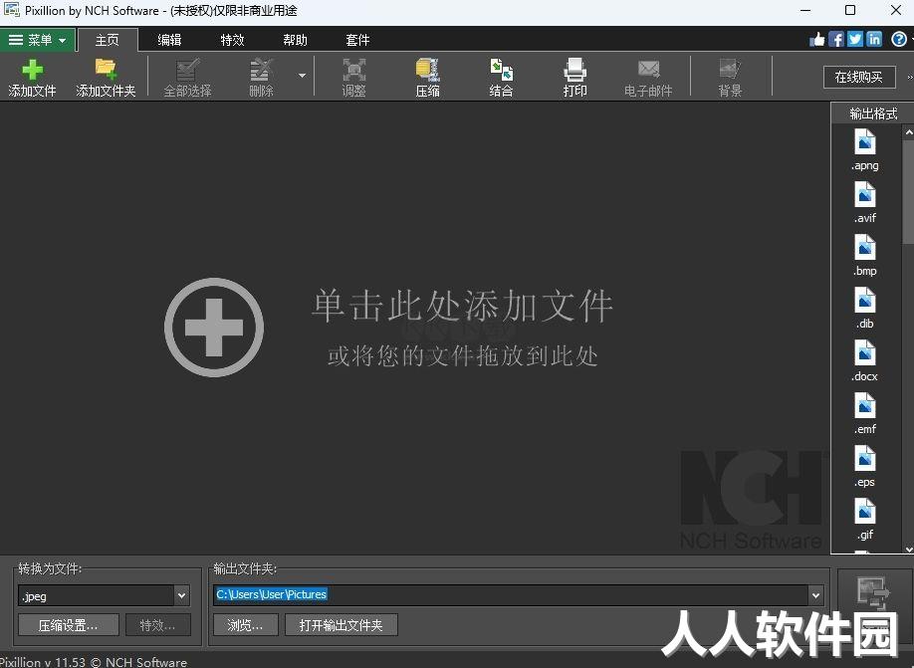Click the output folder path field

[510, 594]
